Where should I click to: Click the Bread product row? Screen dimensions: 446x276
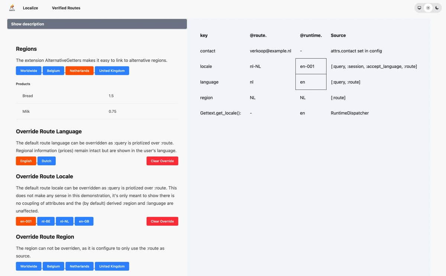(x=97, y=96)
